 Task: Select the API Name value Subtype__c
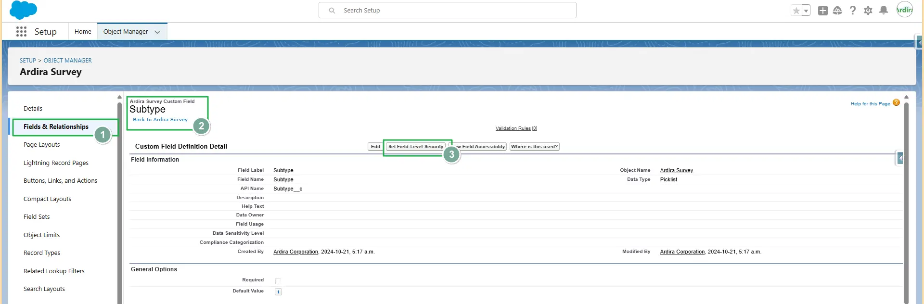pyautogui.click(x=288, y=189)
